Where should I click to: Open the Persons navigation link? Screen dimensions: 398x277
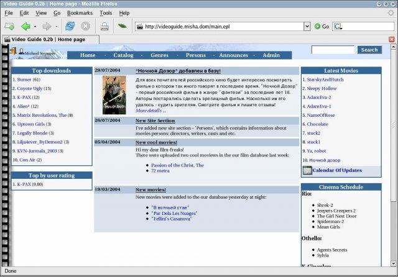196,55
